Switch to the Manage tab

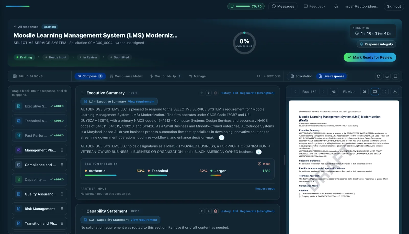[197, 76]
